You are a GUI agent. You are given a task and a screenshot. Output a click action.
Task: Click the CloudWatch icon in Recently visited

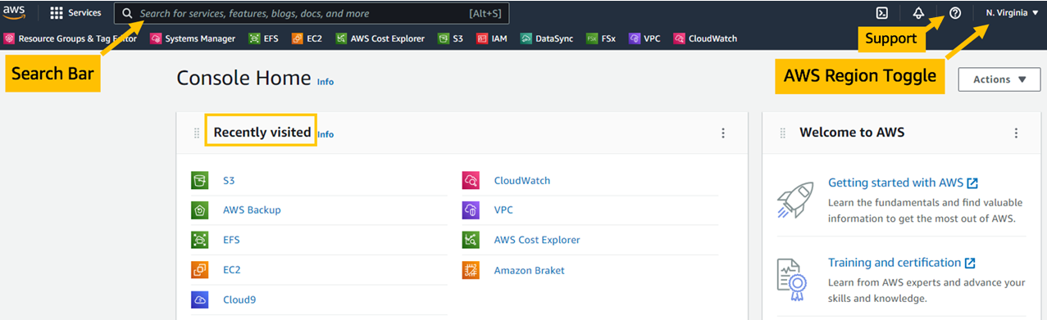click(471, 180)
